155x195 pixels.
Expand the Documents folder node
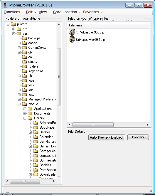click(x=25, y=114)
